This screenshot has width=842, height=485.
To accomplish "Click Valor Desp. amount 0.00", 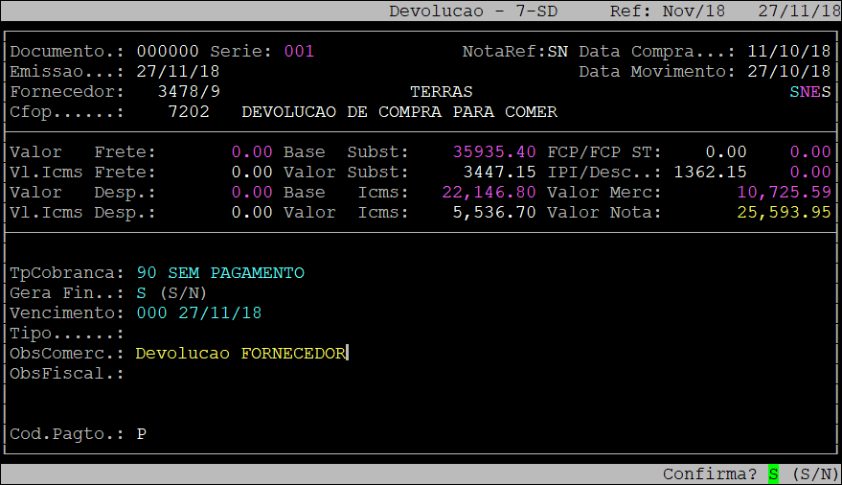I will (252, 193).
